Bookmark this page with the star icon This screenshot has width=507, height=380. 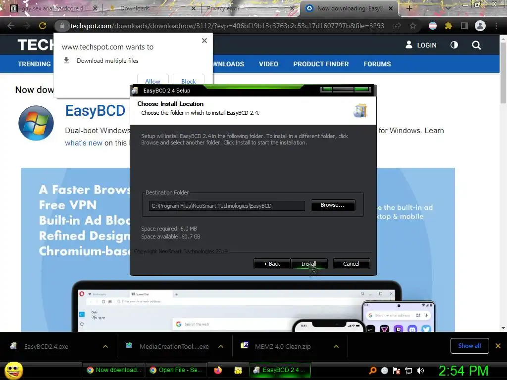413,26
